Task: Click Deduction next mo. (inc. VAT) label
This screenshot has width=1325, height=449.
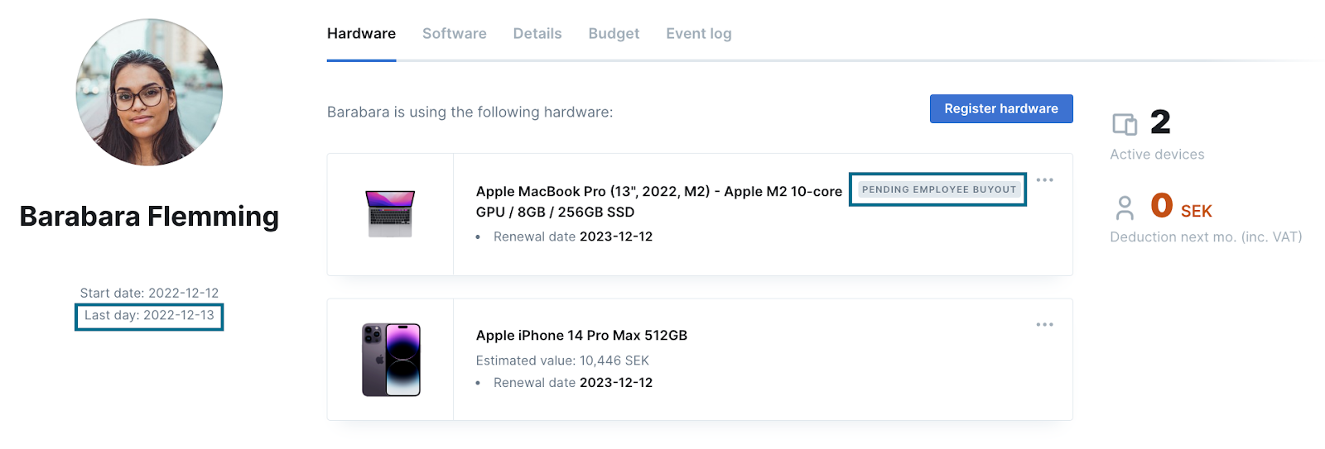Action: coord(1206,237)
